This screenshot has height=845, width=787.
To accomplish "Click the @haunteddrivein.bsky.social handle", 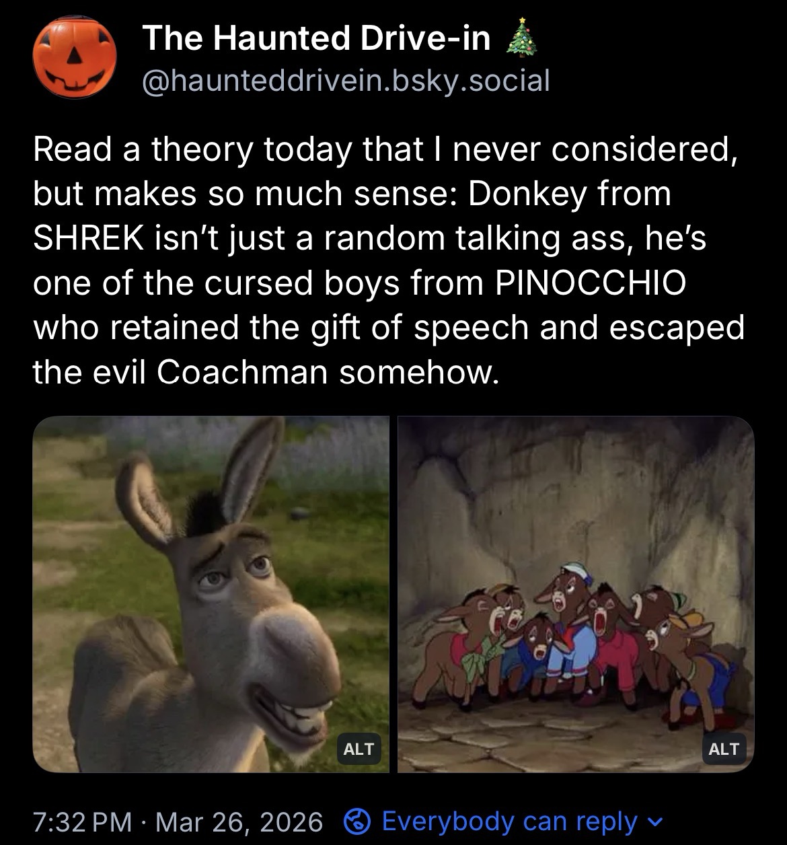I will (346, 81).
